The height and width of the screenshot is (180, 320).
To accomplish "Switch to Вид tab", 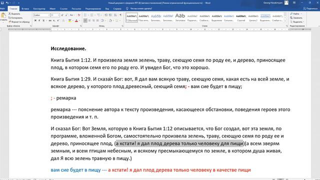I will (x=107, y=9).
